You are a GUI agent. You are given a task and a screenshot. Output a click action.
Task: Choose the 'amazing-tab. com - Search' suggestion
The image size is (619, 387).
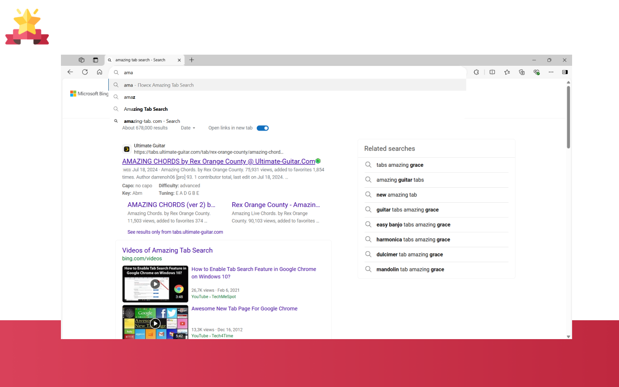click(x=287, y=121)
